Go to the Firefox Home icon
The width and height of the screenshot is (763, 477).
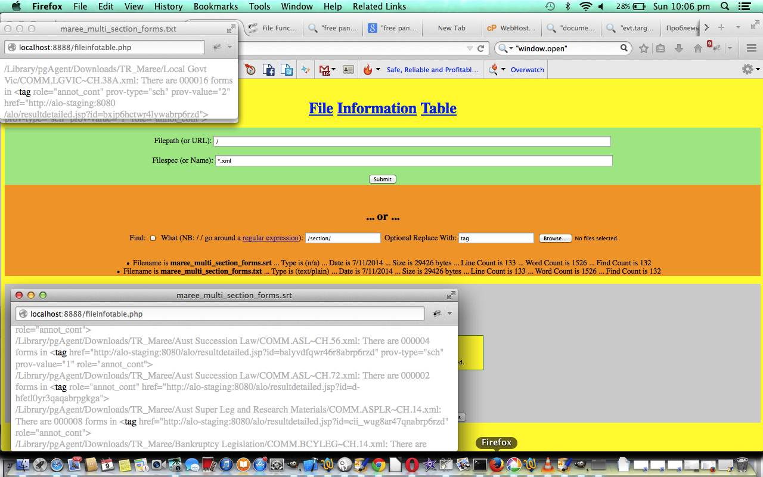697,48
